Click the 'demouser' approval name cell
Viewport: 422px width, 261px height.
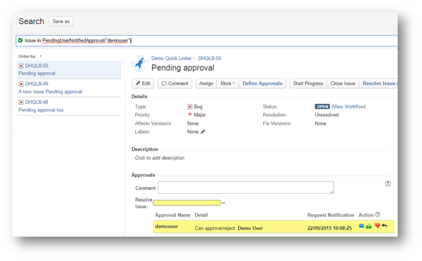point(166,227)
